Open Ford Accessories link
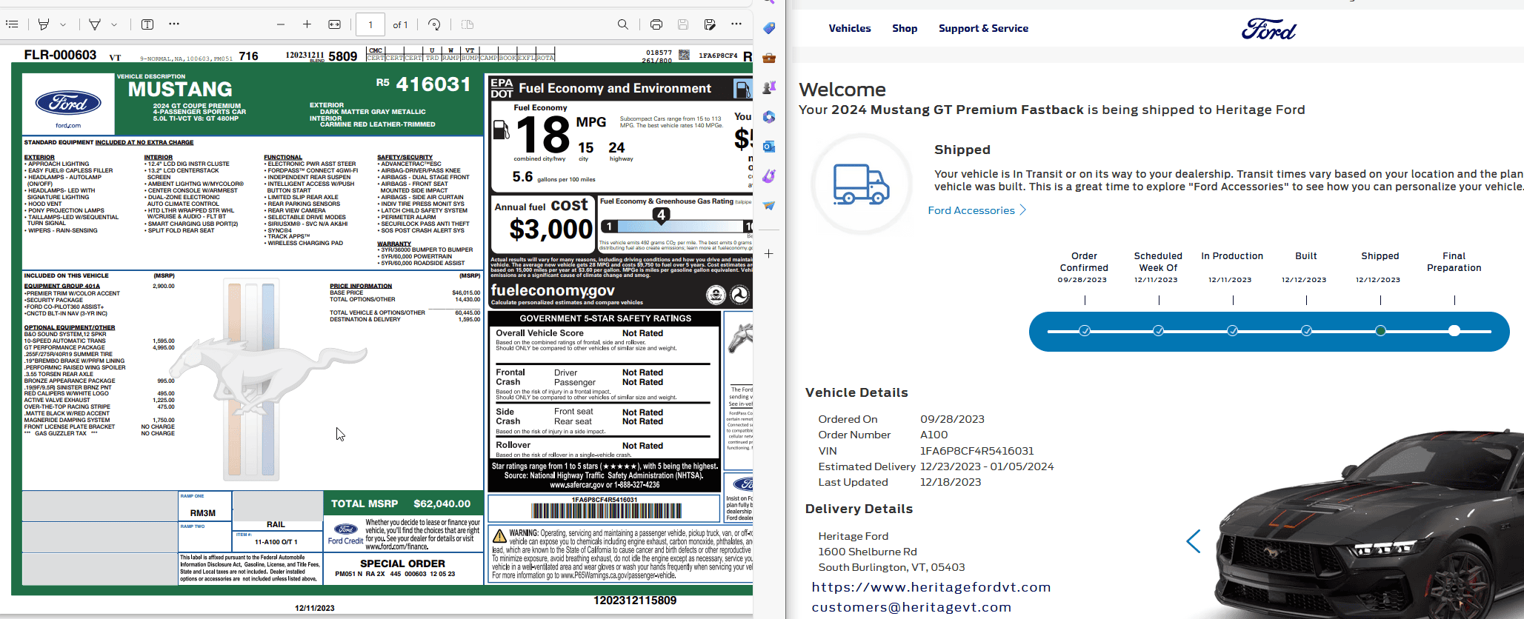Viewport: 1524px width, 619px height. [x=971, y=210]
